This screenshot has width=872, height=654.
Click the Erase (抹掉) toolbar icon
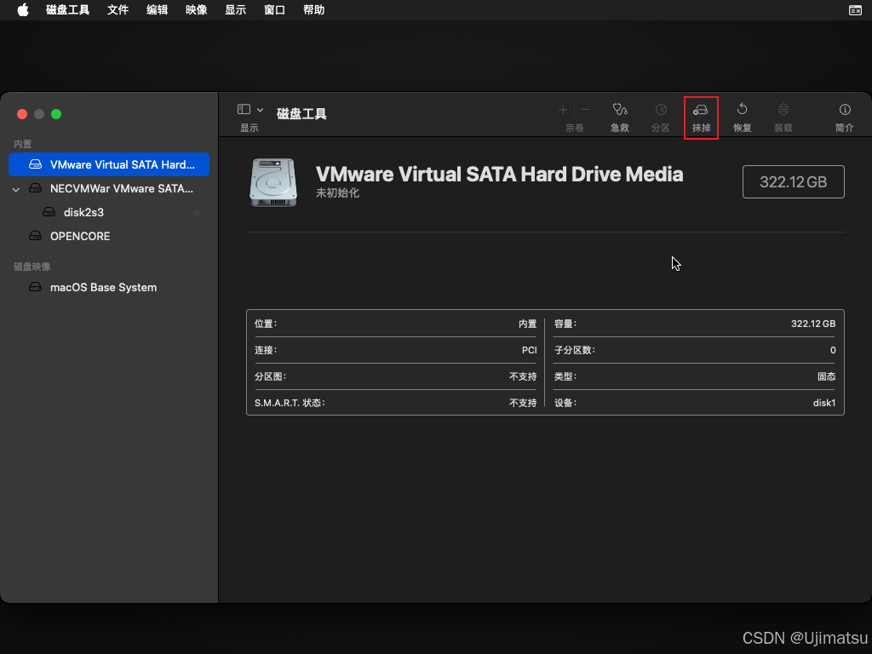(x=700, y=110)
